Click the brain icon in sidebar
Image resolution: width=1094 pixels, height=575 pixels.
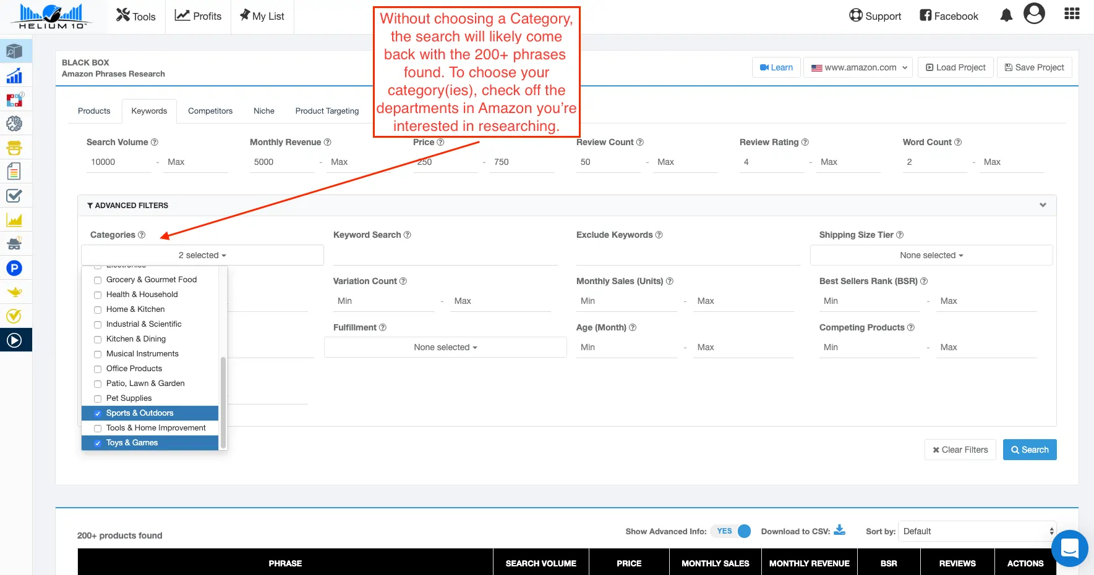coord(14,124)
